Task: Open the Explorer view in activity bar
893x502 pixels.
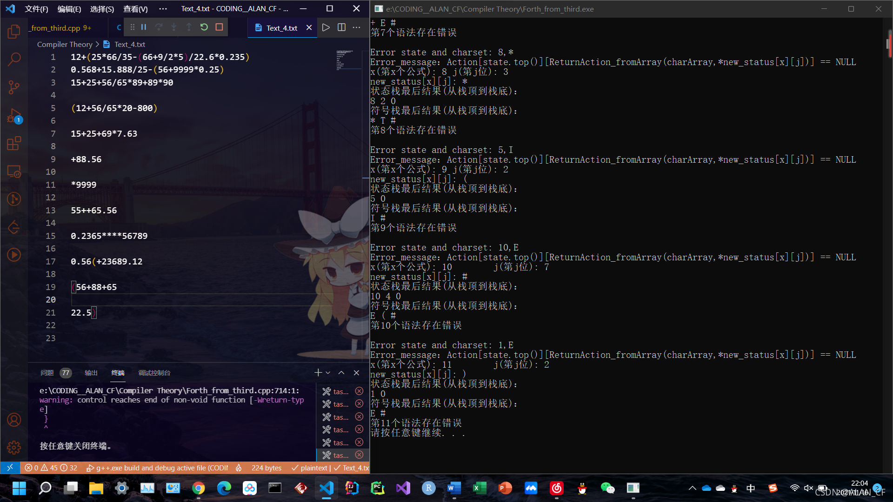Action: coord(14,32)
